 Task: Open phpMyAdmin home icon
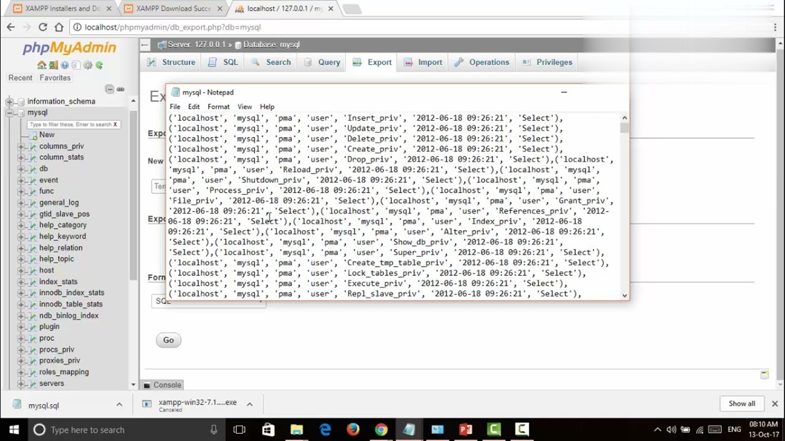pos(42,65)
